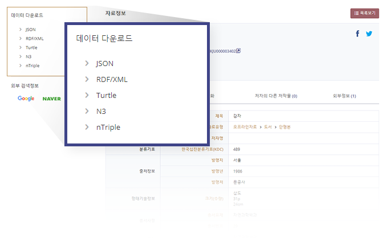This screenshot has width=390, height=238.
Task: Click the arrow beside N3 in the sidebar
Action: click(21, 56)
